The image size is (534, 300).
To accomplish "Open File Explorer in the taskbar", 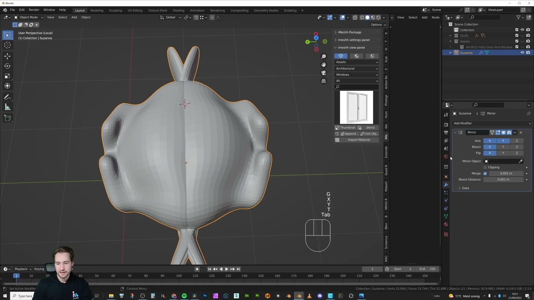I will click(x=111, y=296).
